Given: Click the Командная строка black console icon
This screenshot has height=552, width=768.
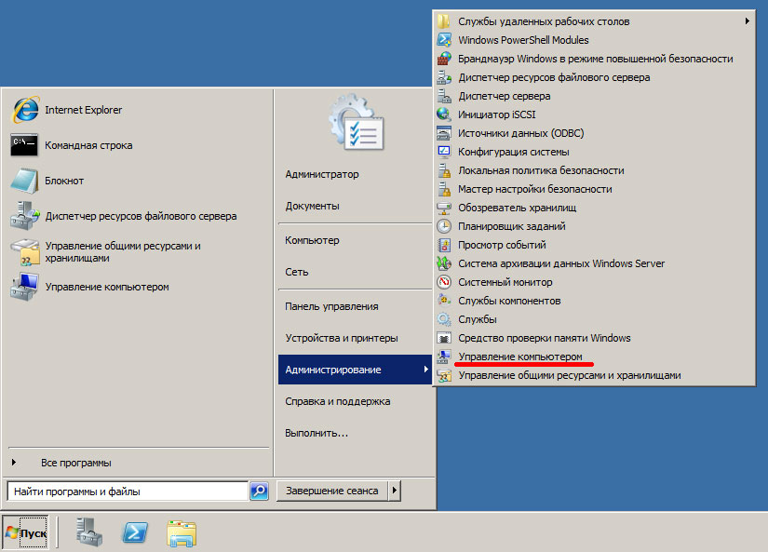Looking at the screenshot, I should (24, 145).
